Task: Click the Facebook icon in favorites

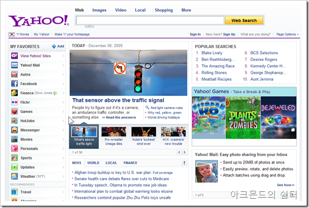Action: click(x=14, y=84)
